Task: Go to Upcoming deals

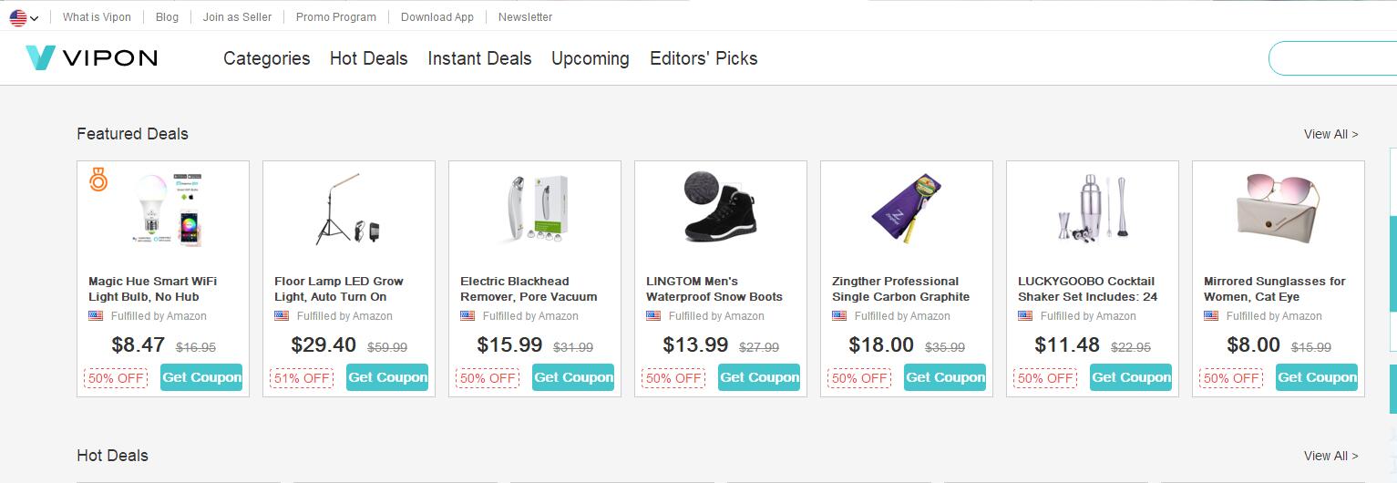Action: click(x=590, y=58)
